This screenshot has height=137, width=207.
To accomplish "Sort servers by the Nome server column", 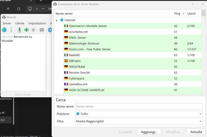I will tap(64, 14).
